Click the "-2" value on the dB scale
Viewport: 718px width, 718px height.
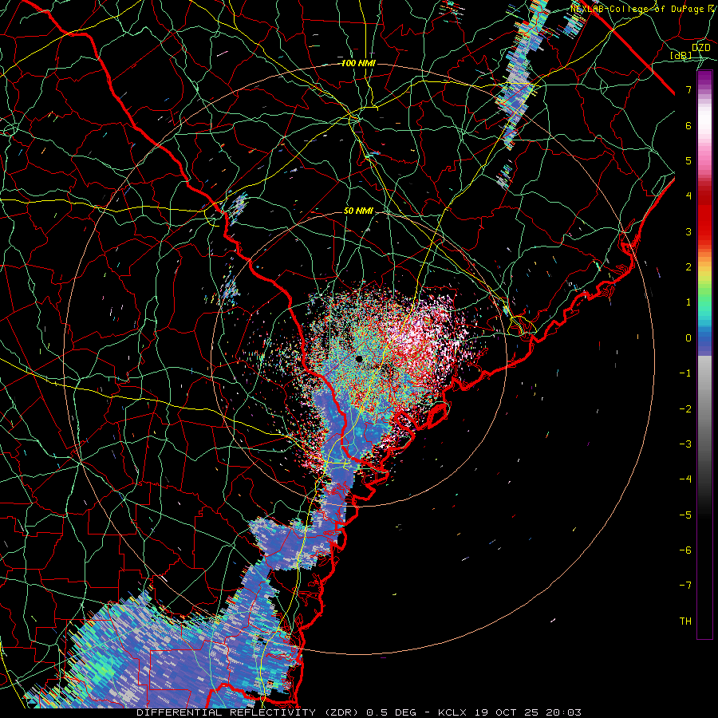coord(685,408)
